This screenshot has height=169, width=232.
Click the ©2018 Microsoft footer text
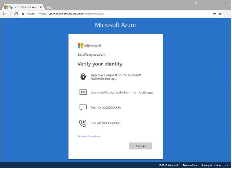click(x=170, y=166)
